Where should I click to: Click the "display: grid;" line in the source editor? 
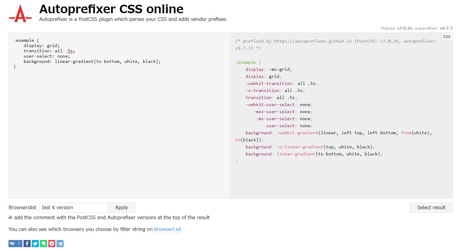[x=42, y=46]
